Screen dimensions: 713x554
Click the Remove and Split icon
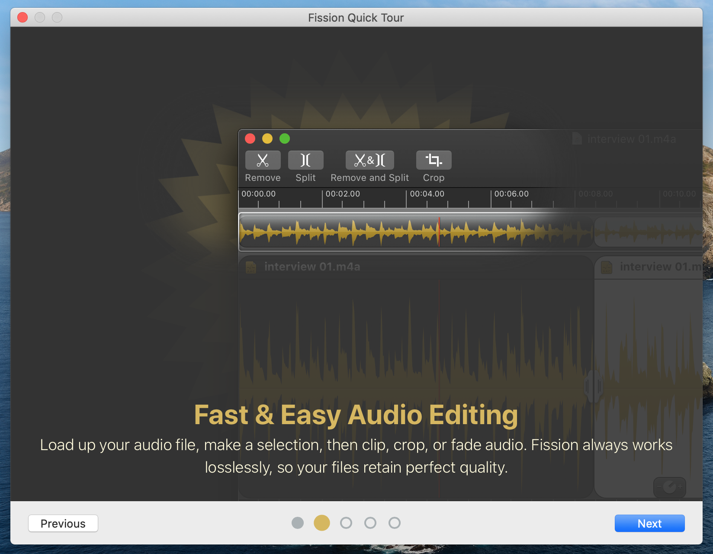pyautogui.click(x=370, y=160)
